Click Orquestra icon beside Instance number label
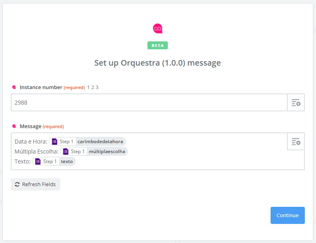Viewport: 316px width, 243px height. pyautogui.click(x=14, y=87)
